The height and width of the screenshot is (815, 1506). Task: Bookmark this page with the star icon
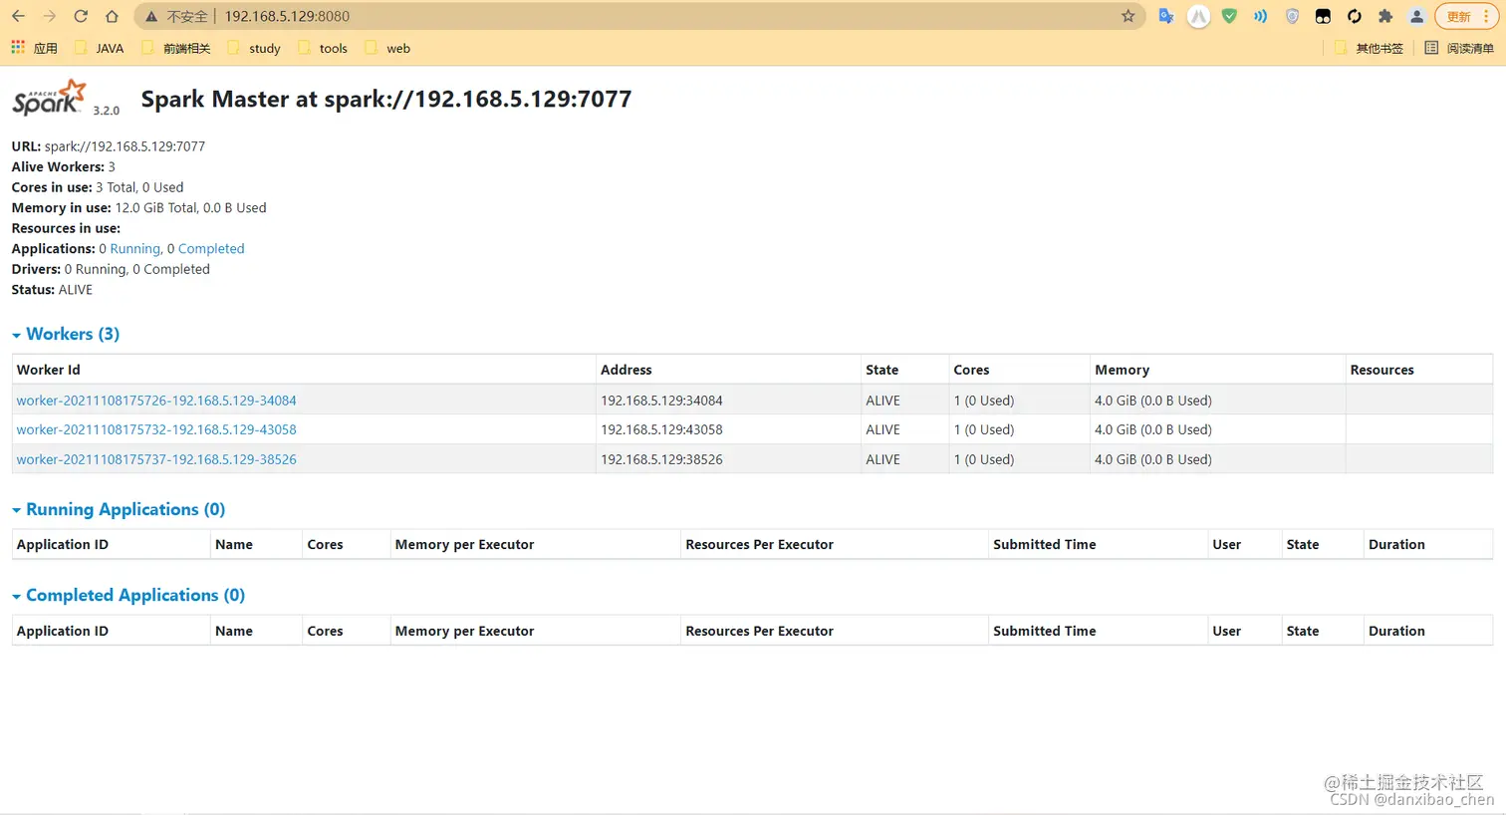click(x=1128, y=16)
